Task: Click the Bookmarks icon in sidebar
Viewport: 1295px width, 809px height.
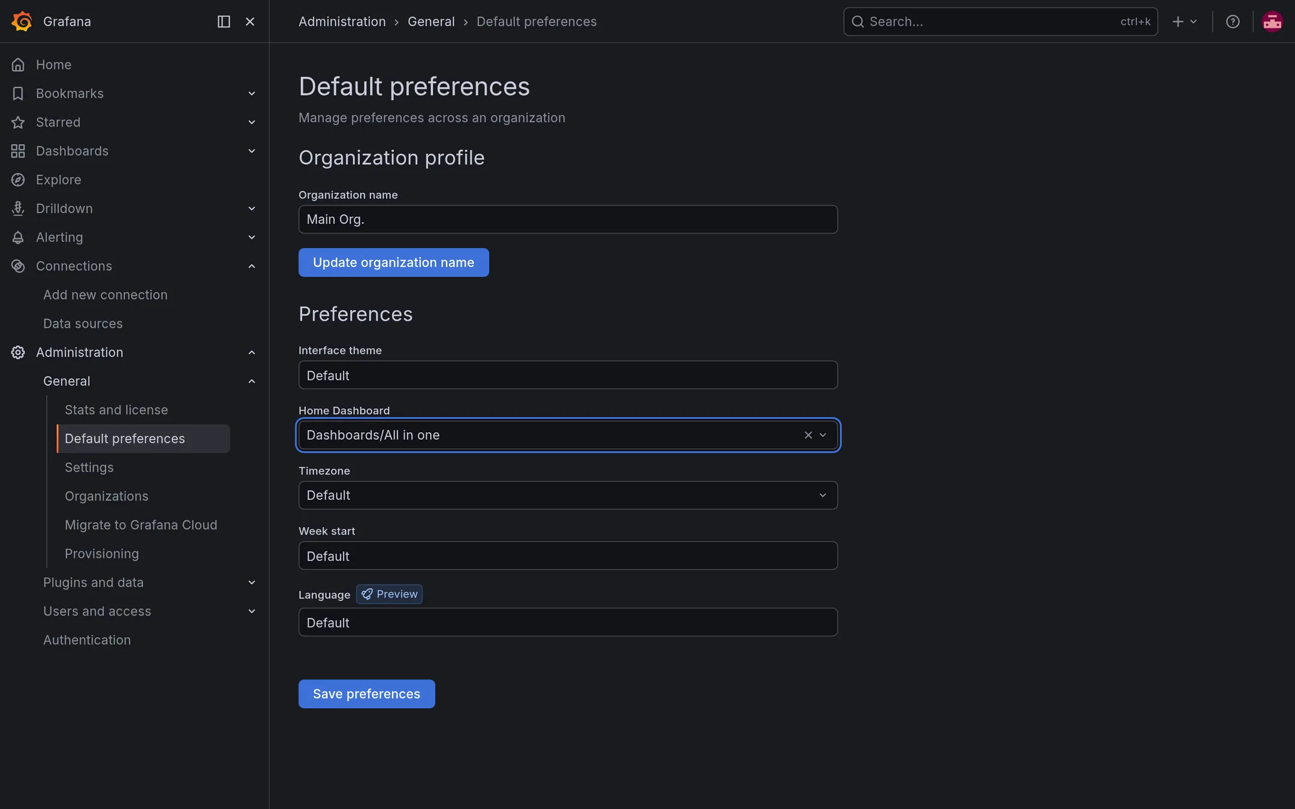Action: [x=18, y=93]
